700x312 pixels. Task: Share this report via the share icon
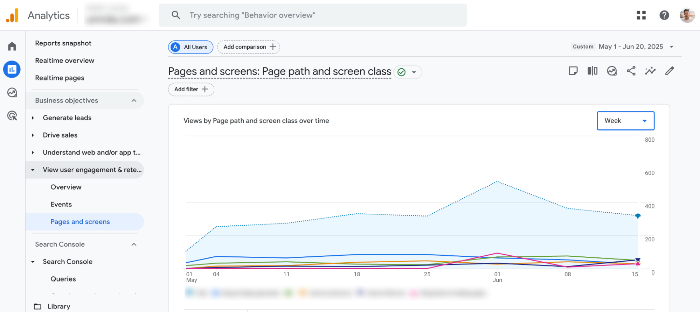[x=631, y=71]
